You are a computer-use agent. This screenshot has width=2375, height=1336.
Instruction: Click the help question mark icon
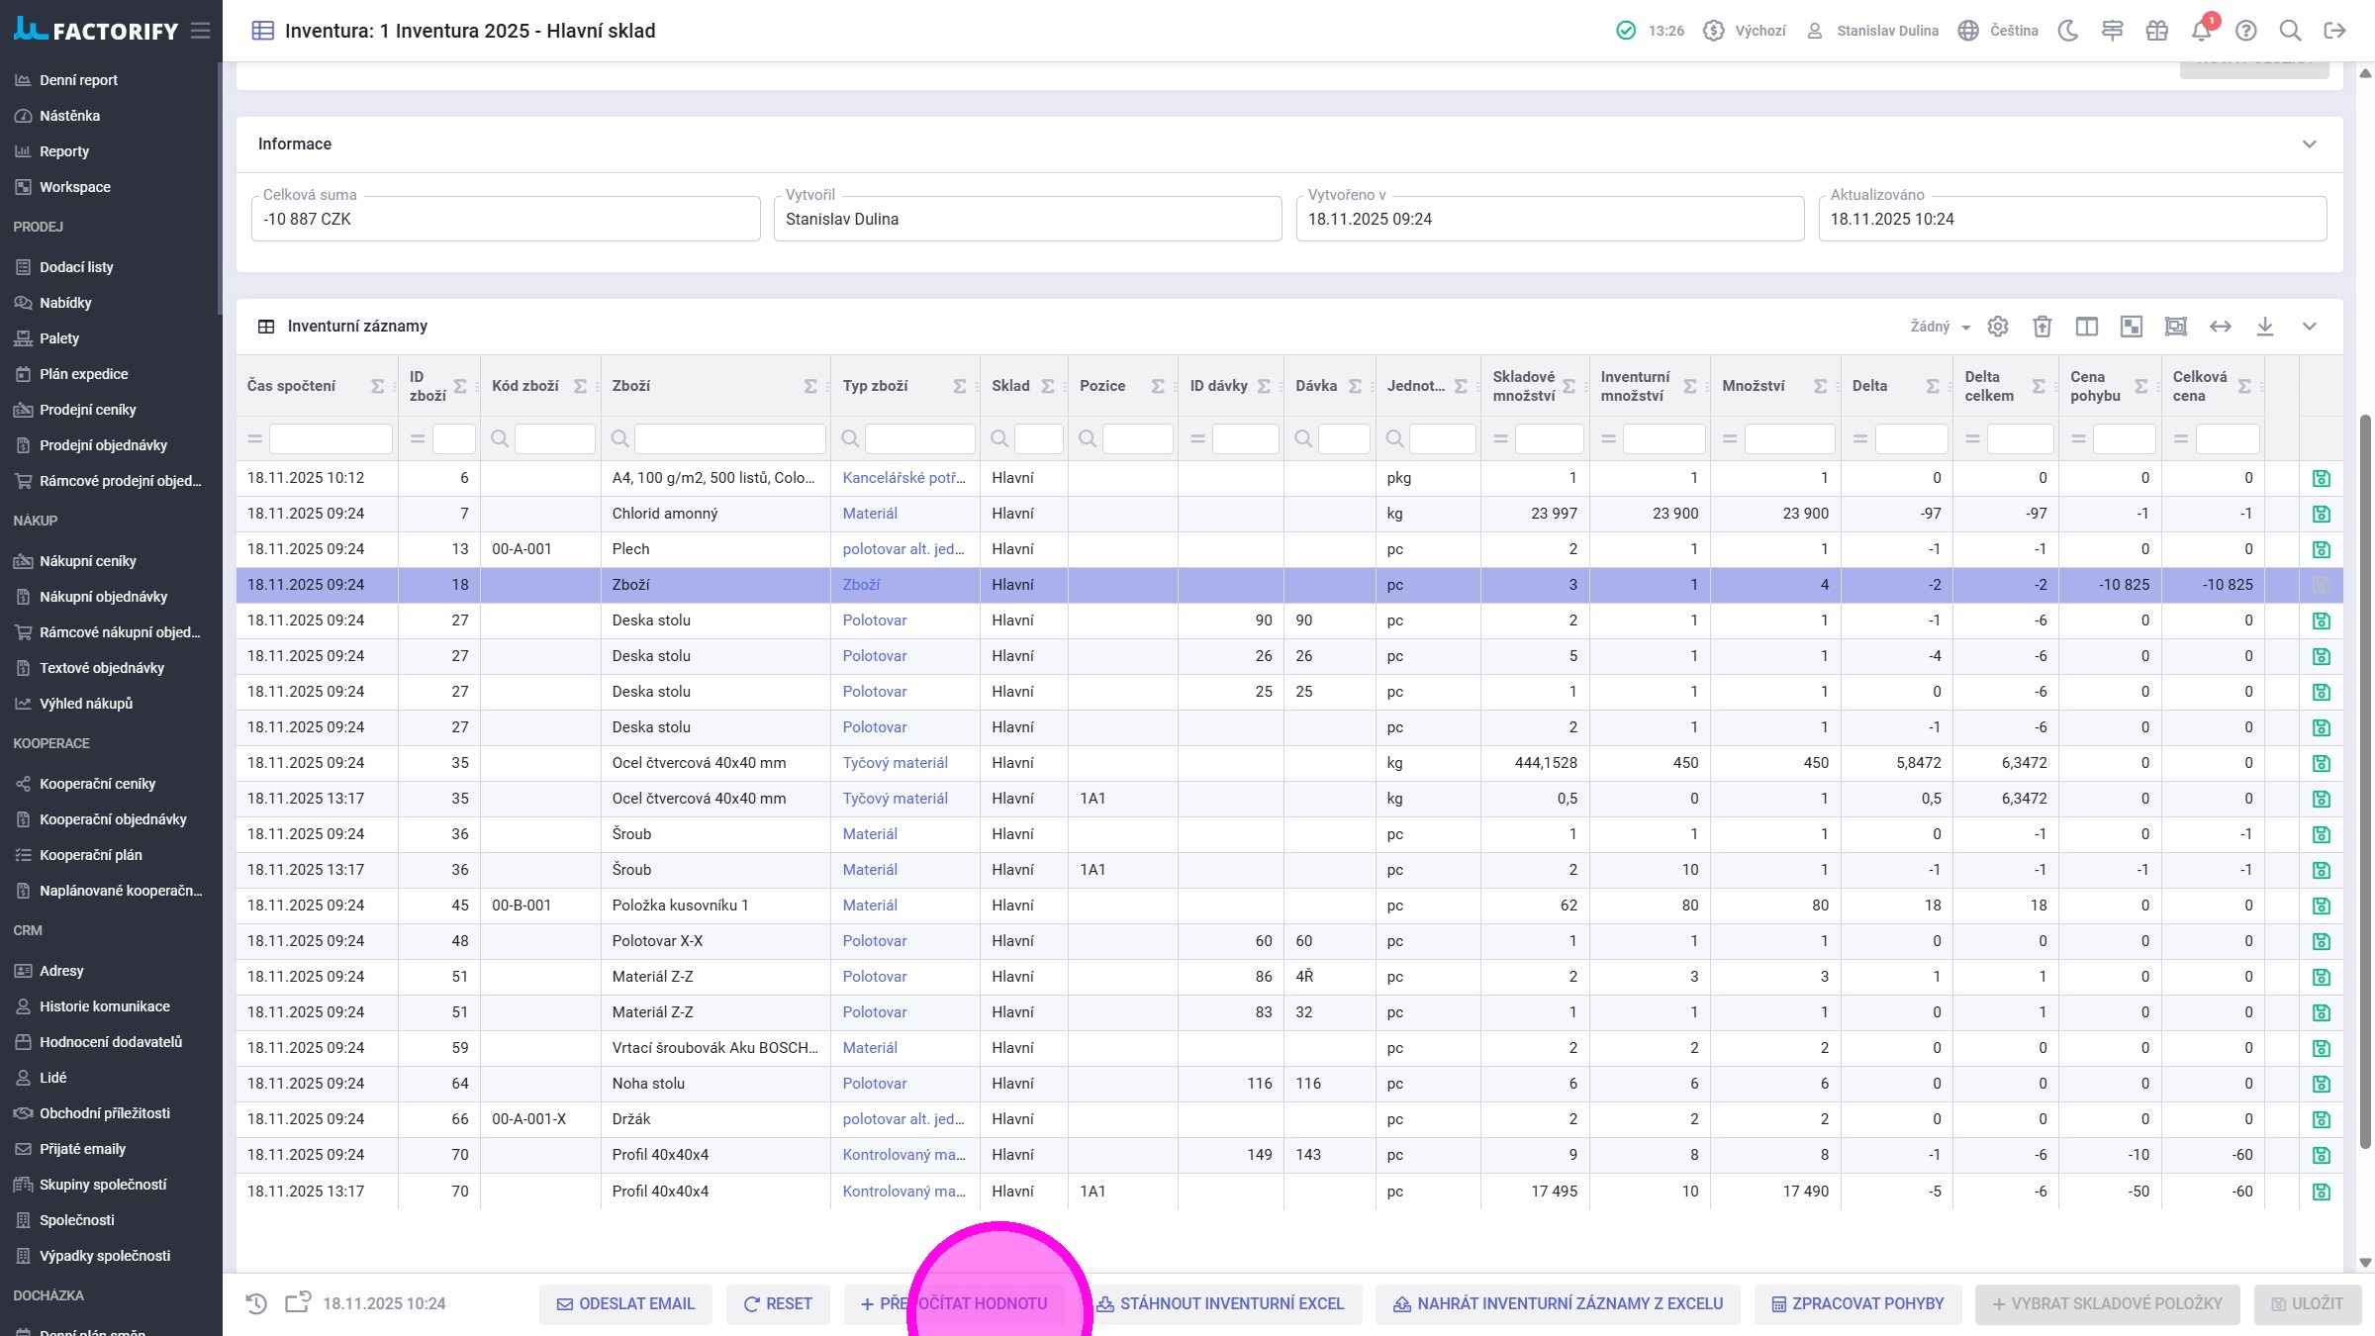(x=2245, y=31)
